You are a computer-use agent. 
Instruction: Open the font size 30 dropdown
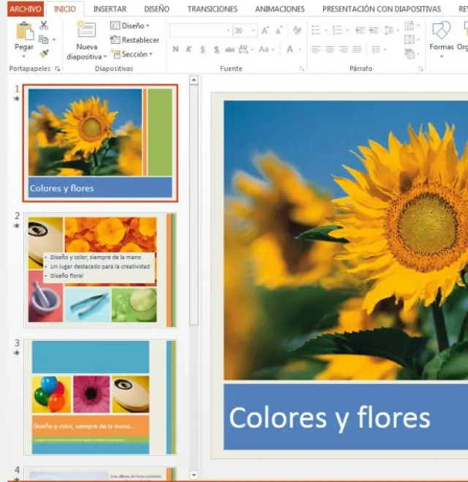point(252,31)
